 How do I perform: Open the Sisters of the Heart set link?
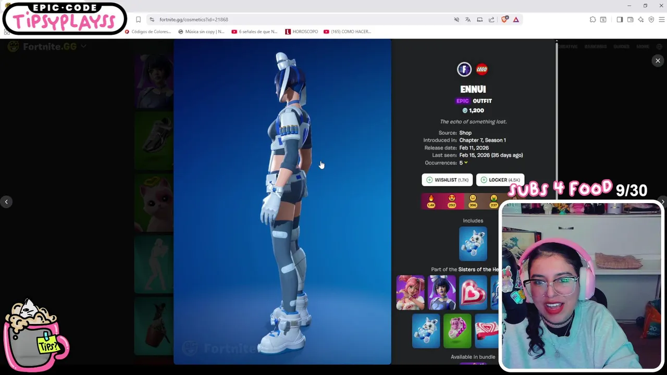pyautogui.click(x=478, y=269)
